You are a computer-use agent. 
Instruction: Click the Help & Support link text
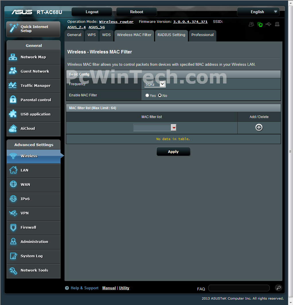tap(85, 288)
